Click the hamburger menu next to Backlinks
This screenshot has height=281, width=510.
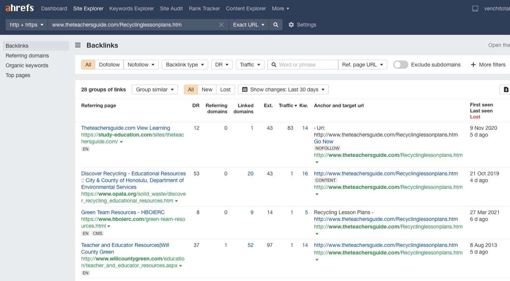[x=78, y=45]
